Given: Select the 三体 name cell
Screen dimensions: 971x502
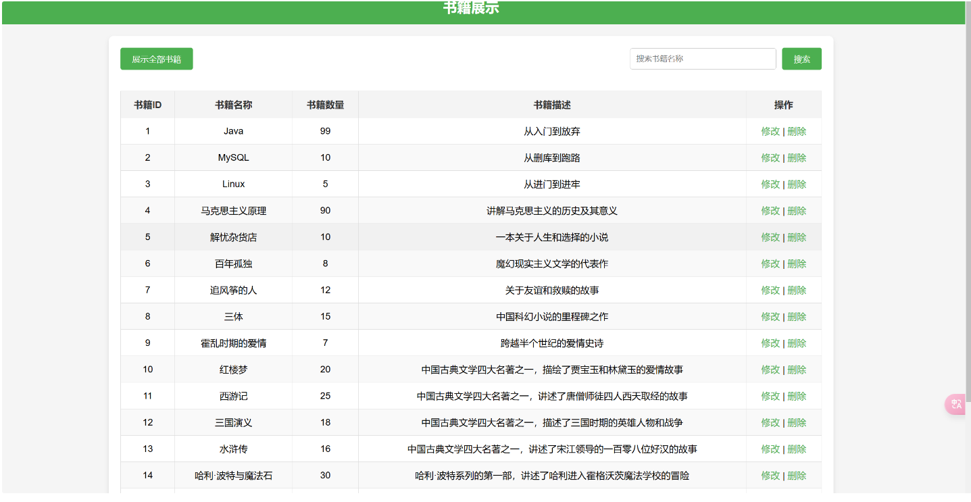Looking at the screenshot, I should (x=234, y=316).
